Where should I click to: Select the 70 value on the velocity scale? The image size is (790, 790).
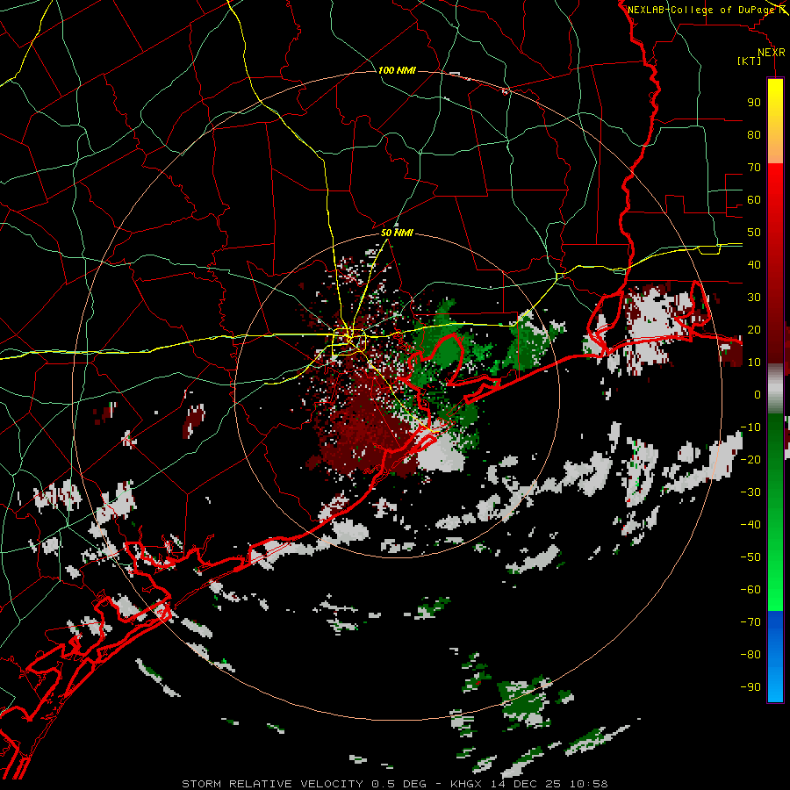pyautogui.click(x=754, y=168)
